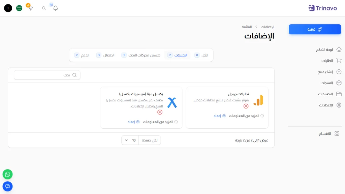This screenshot has width=345, height=194.
Task: Open the WhatsApp floating button
Action: [7, 174]
